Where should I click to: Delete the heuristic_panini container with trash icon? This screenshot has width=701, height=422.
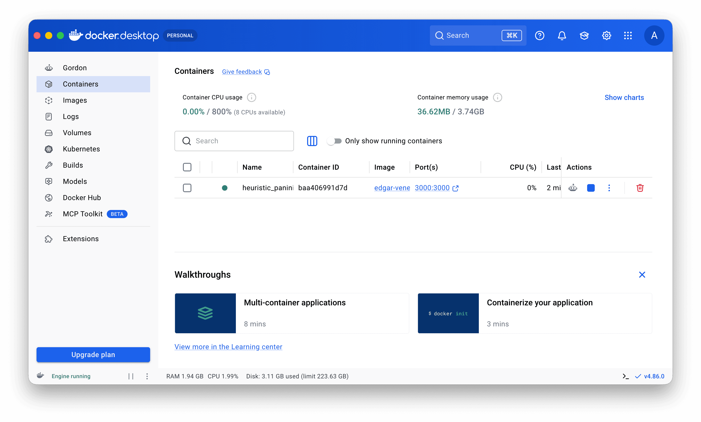coord(640,188)
